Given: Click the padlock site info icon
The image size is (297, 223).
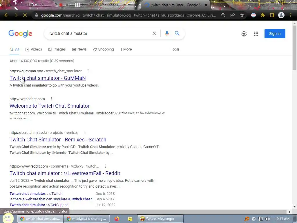Looking at the screenshot, I should pos(37,15).
